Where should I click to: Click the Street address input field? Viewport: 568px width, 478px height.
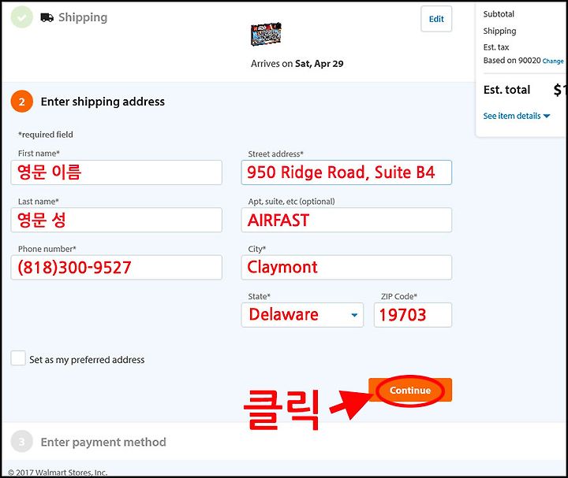pos(346,172)
